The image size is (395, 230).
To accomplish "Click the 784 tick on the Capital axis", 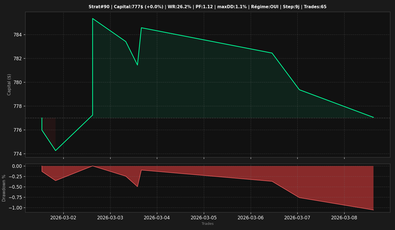I will [x=18, y=35].
